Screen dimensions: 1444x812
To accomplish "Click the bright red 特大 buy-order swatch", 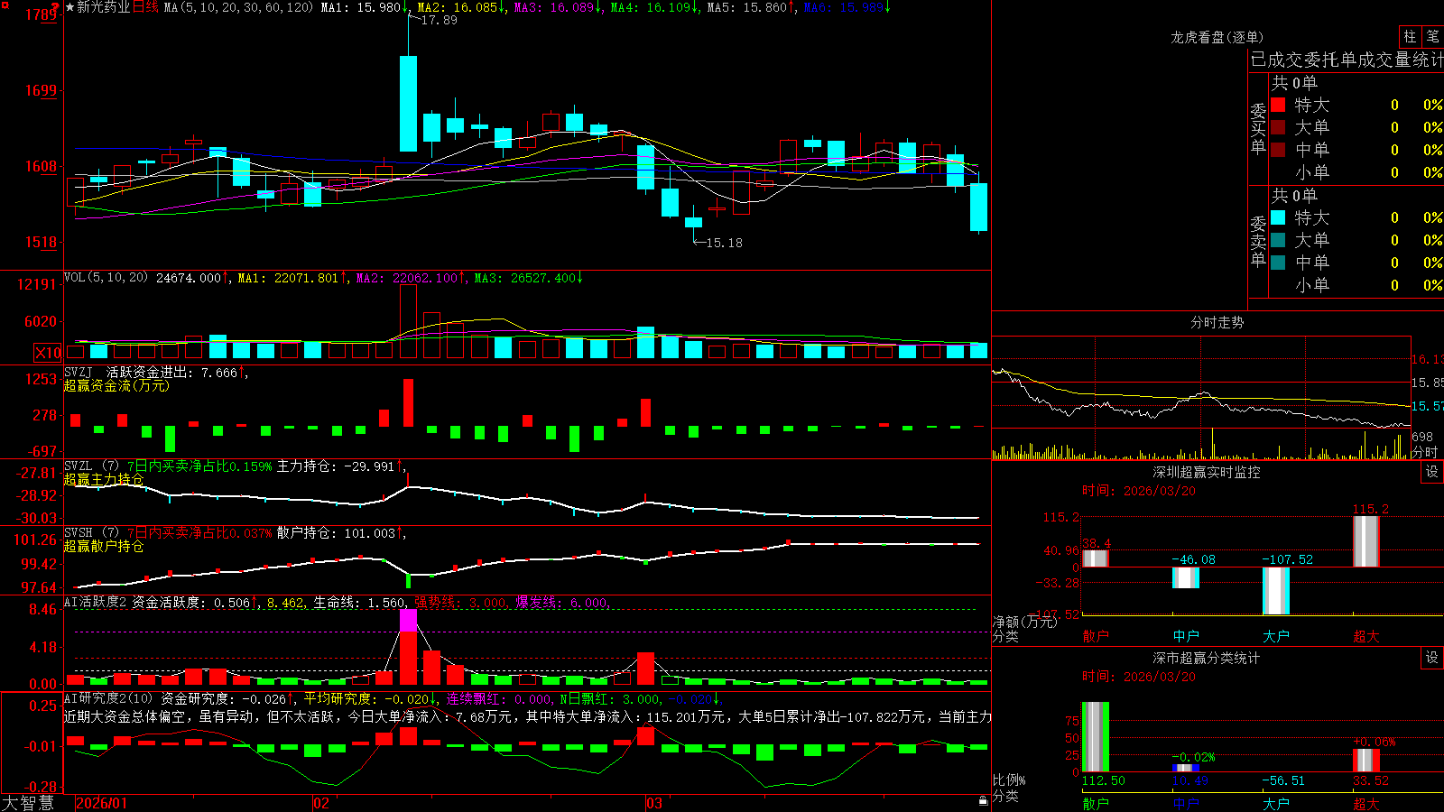I will pos(1278,105).
